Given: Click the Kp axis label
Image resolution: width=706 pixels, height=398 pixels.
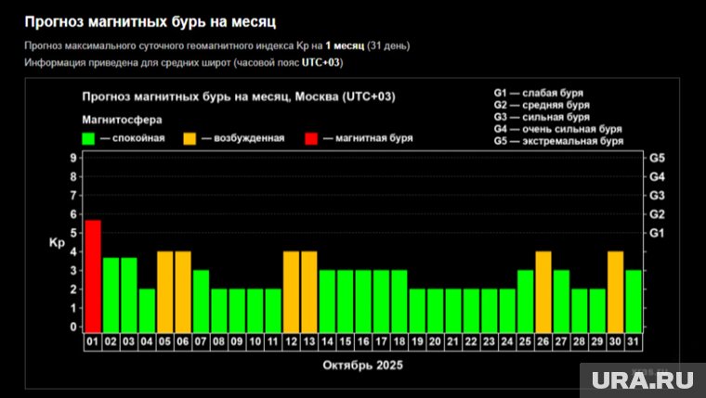Looking at the screenshot, I should click(x=57, y=243).
